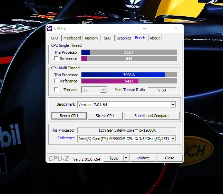Select the i9-9900KF reference processor text
Image resolution: width=223 pixels, height=194 pixels.
(124, 139)
